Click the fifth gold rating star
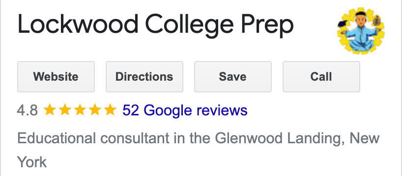The height and width of the screenshot is (176, 402). pyautogui.click(x=110, y=110)
